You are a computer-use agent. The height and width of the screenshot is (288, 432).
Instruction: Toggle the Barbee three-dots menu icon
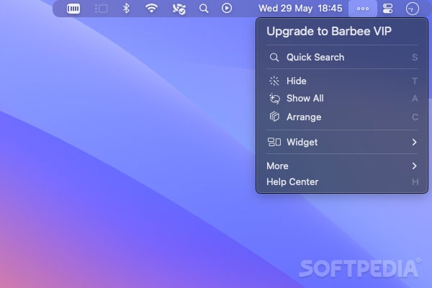tap(363, 9)
